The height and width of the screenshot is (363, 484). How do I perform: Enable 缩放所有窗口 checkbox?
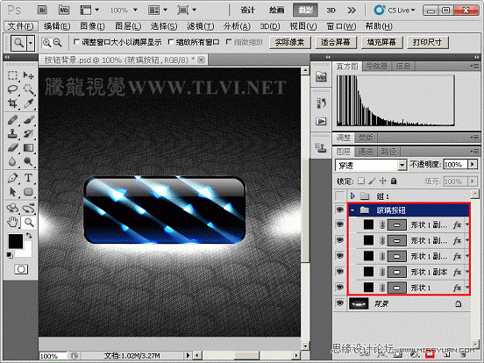click(171, 42)
